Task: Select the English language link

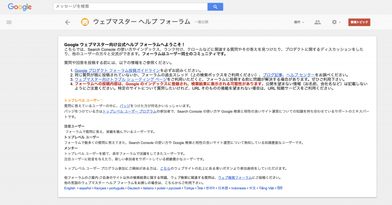Action: pos(70,188)
